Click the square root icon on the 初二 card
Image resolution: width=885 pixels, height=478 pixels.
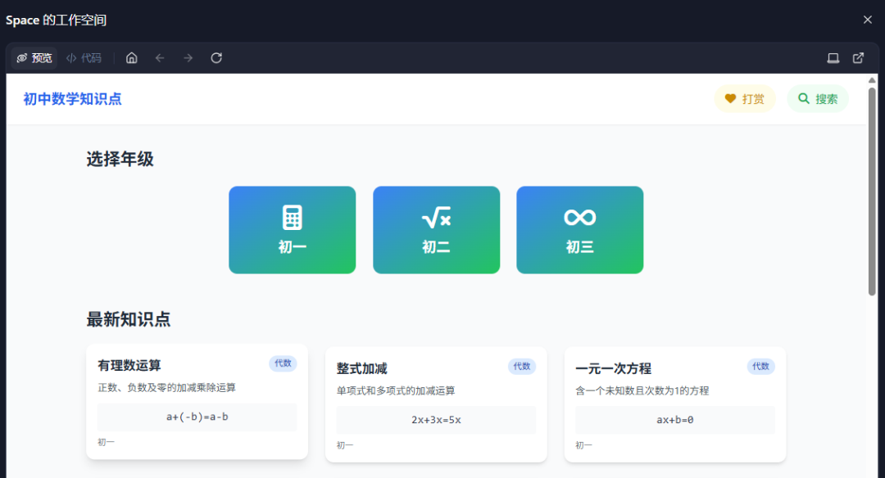436,214
